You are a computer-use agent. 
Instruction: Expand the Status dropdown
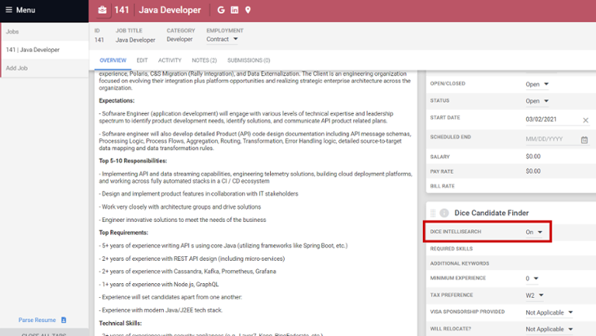pyautogui.click(x=537, y=101)
